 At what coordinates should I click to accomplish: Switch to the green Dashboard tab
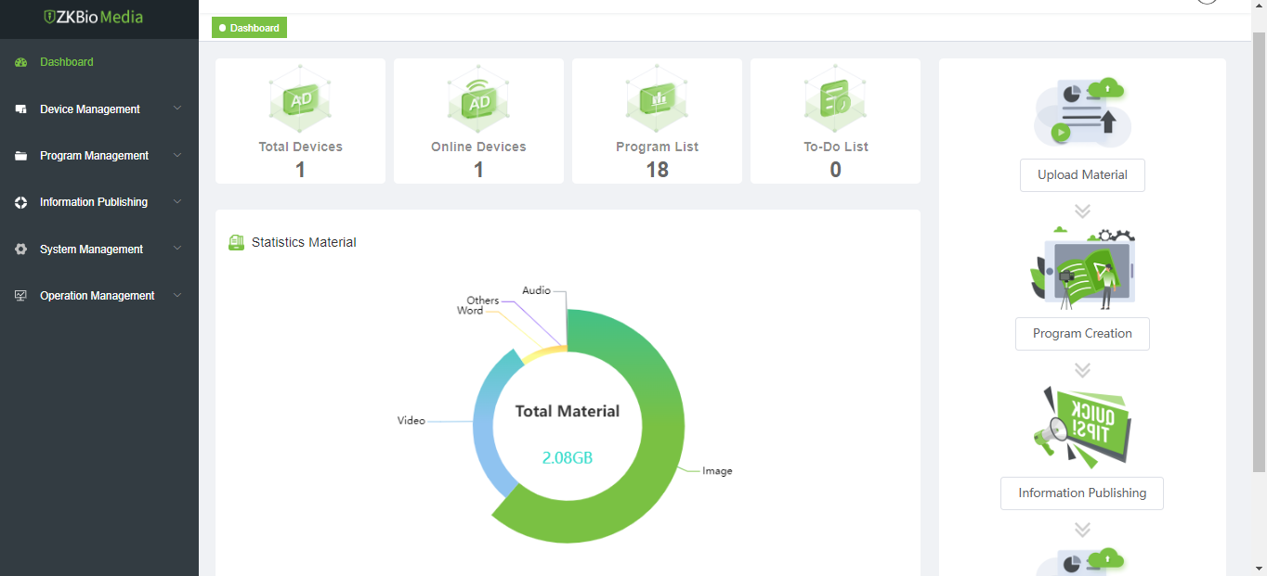249,28
